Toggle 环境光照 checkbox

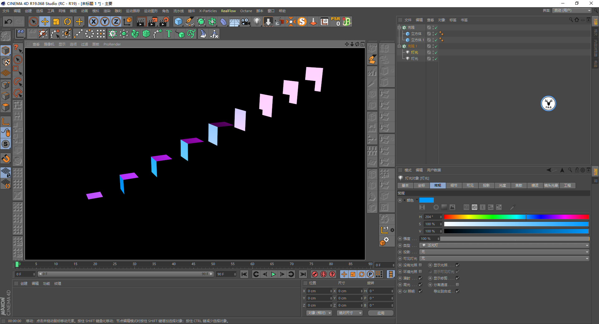[420, 272]
